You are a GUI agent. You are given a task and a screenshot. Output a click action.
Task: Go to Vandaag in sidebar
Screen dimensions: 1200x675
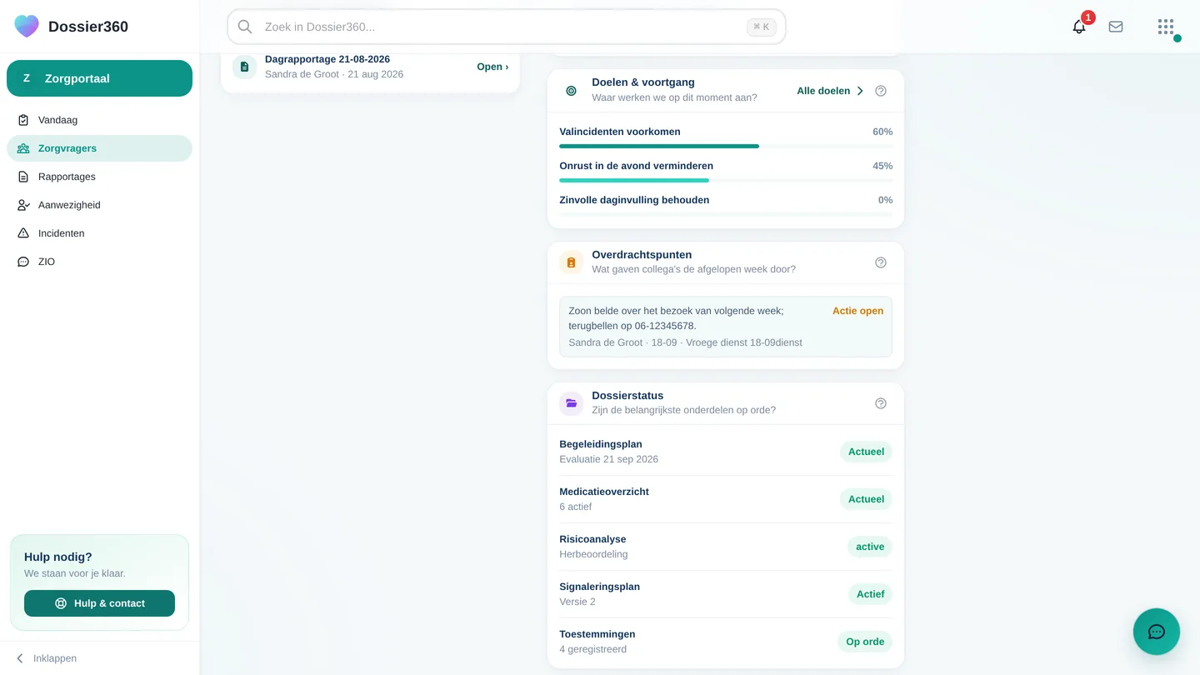click(x=99, y=120)
